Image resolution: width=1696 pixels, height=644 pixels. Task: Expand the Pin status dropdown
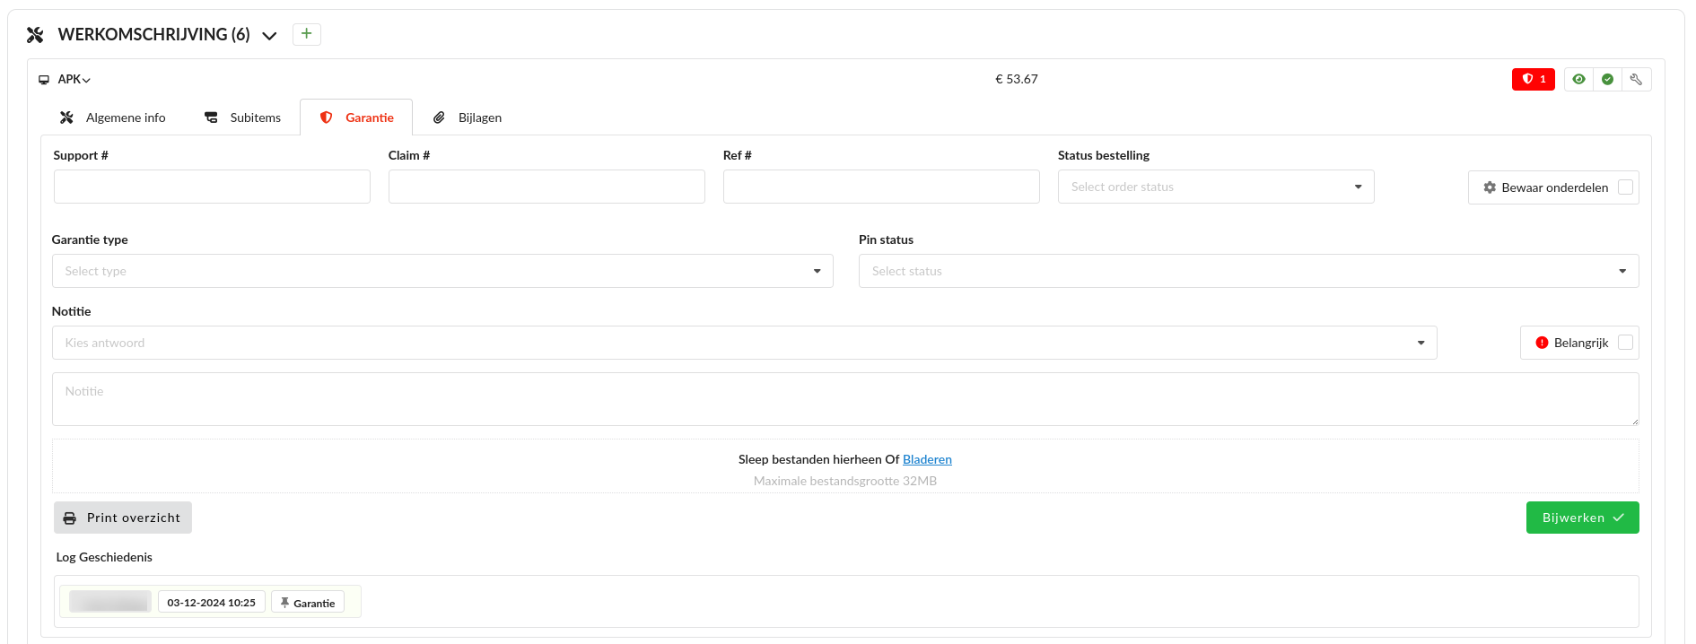[1247, 271]
